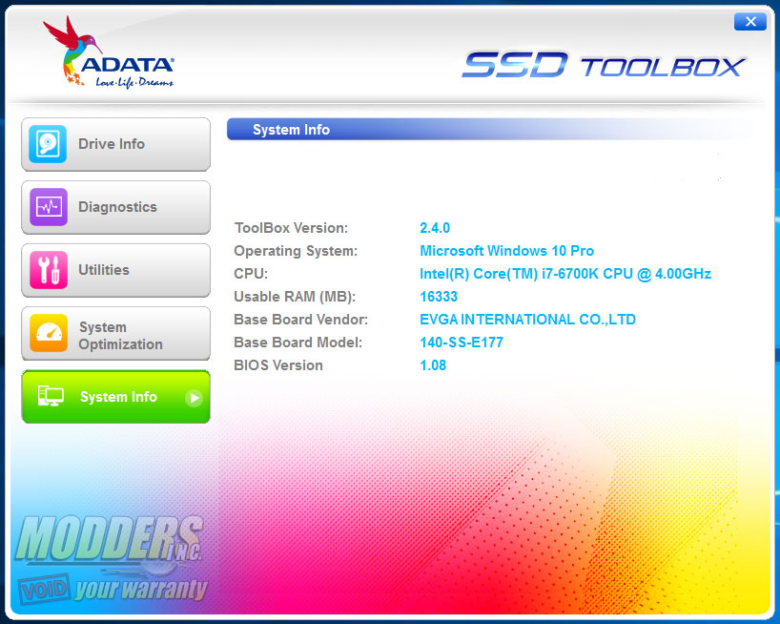Viewport: 780px width, 624px height.
Task: Click the board model 140-SS-E177
Action: (462, 343)
